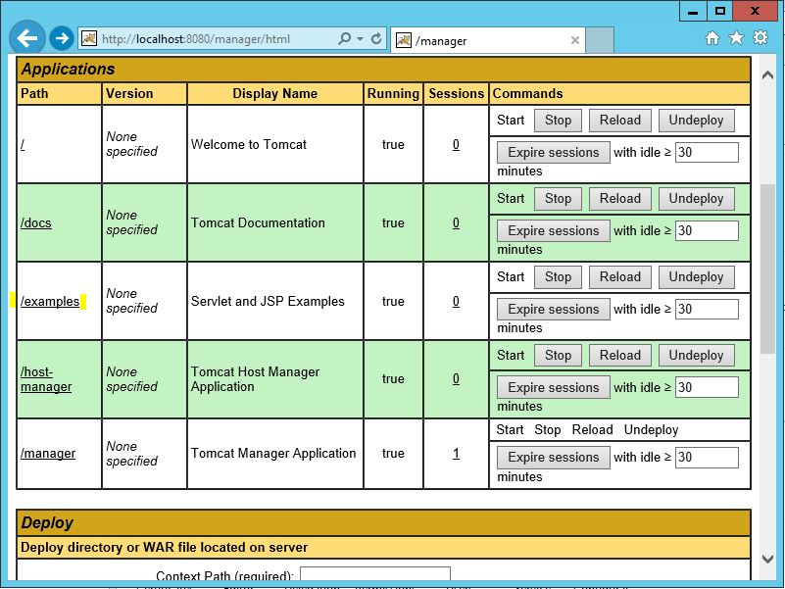Click the Context Path input field
This screenshot has height=589, width=785.
coord(375,575)
